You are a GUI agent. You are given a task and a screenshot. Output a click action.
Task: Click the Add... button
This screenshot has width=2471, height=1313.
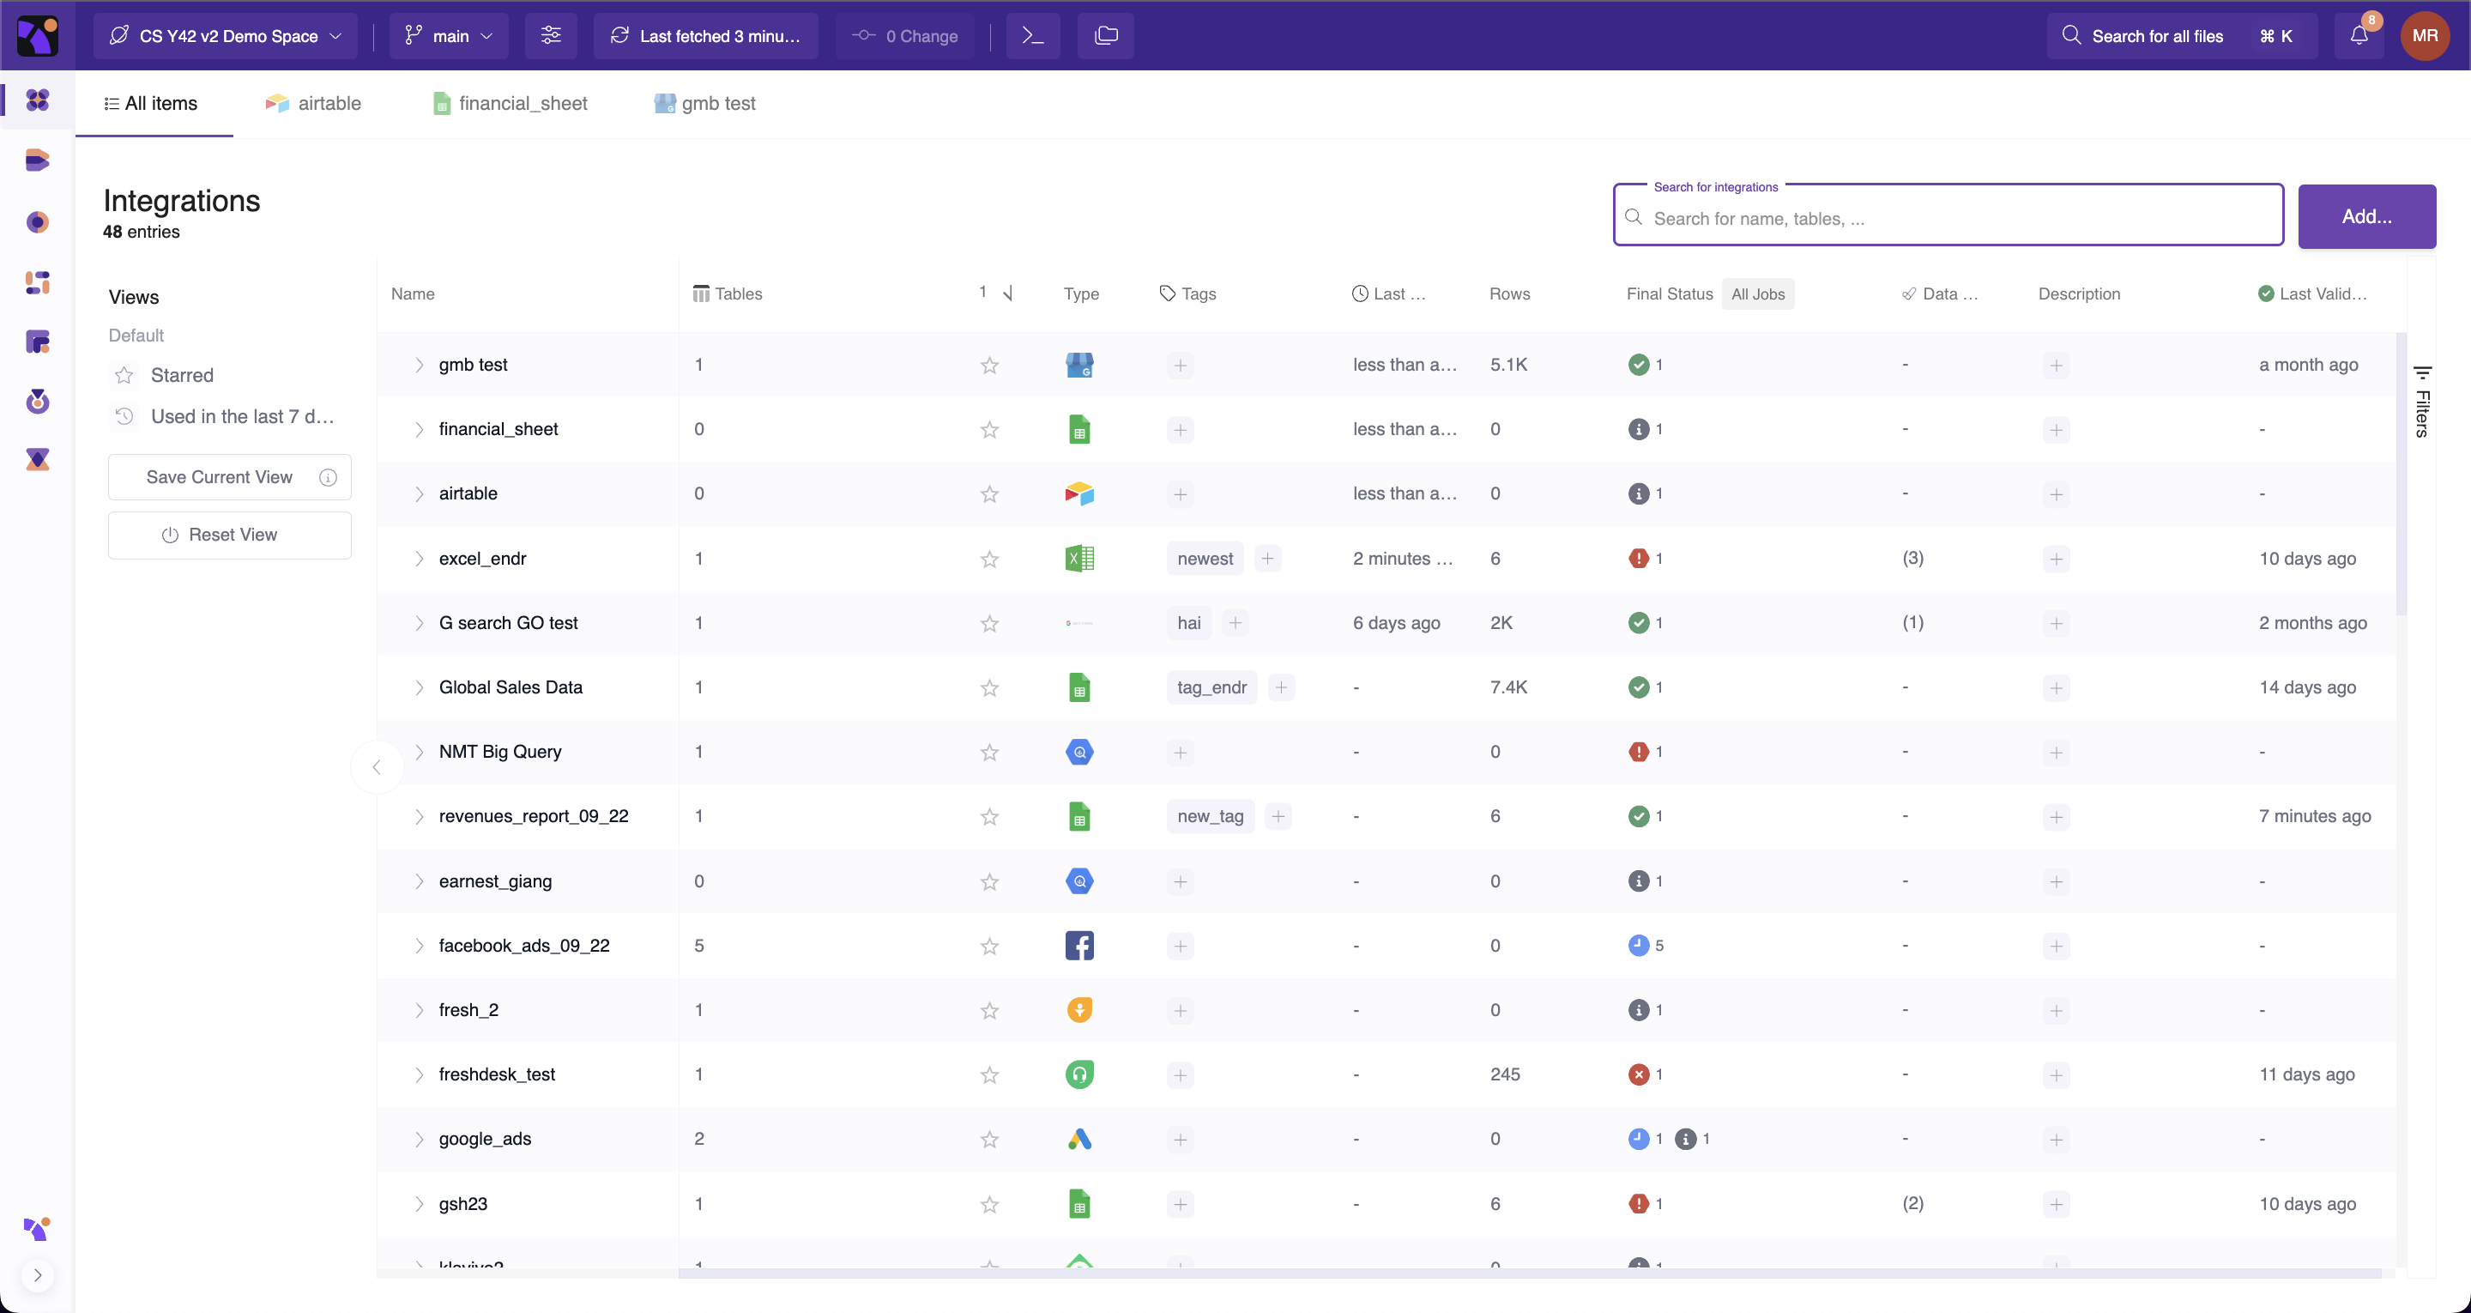[2365, 217]
